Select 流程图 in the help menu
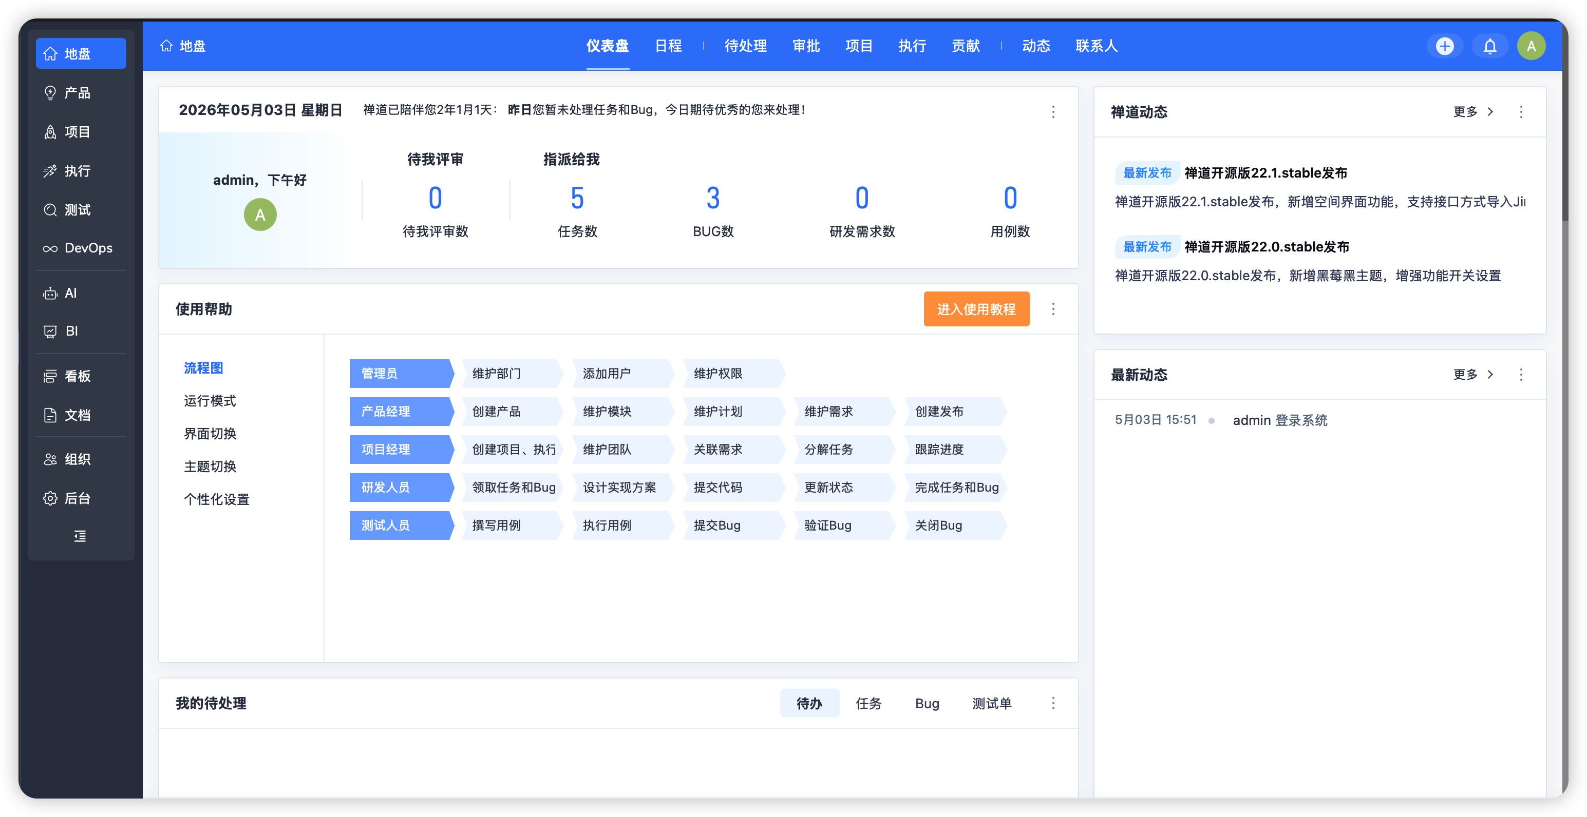 pos(203,368)
